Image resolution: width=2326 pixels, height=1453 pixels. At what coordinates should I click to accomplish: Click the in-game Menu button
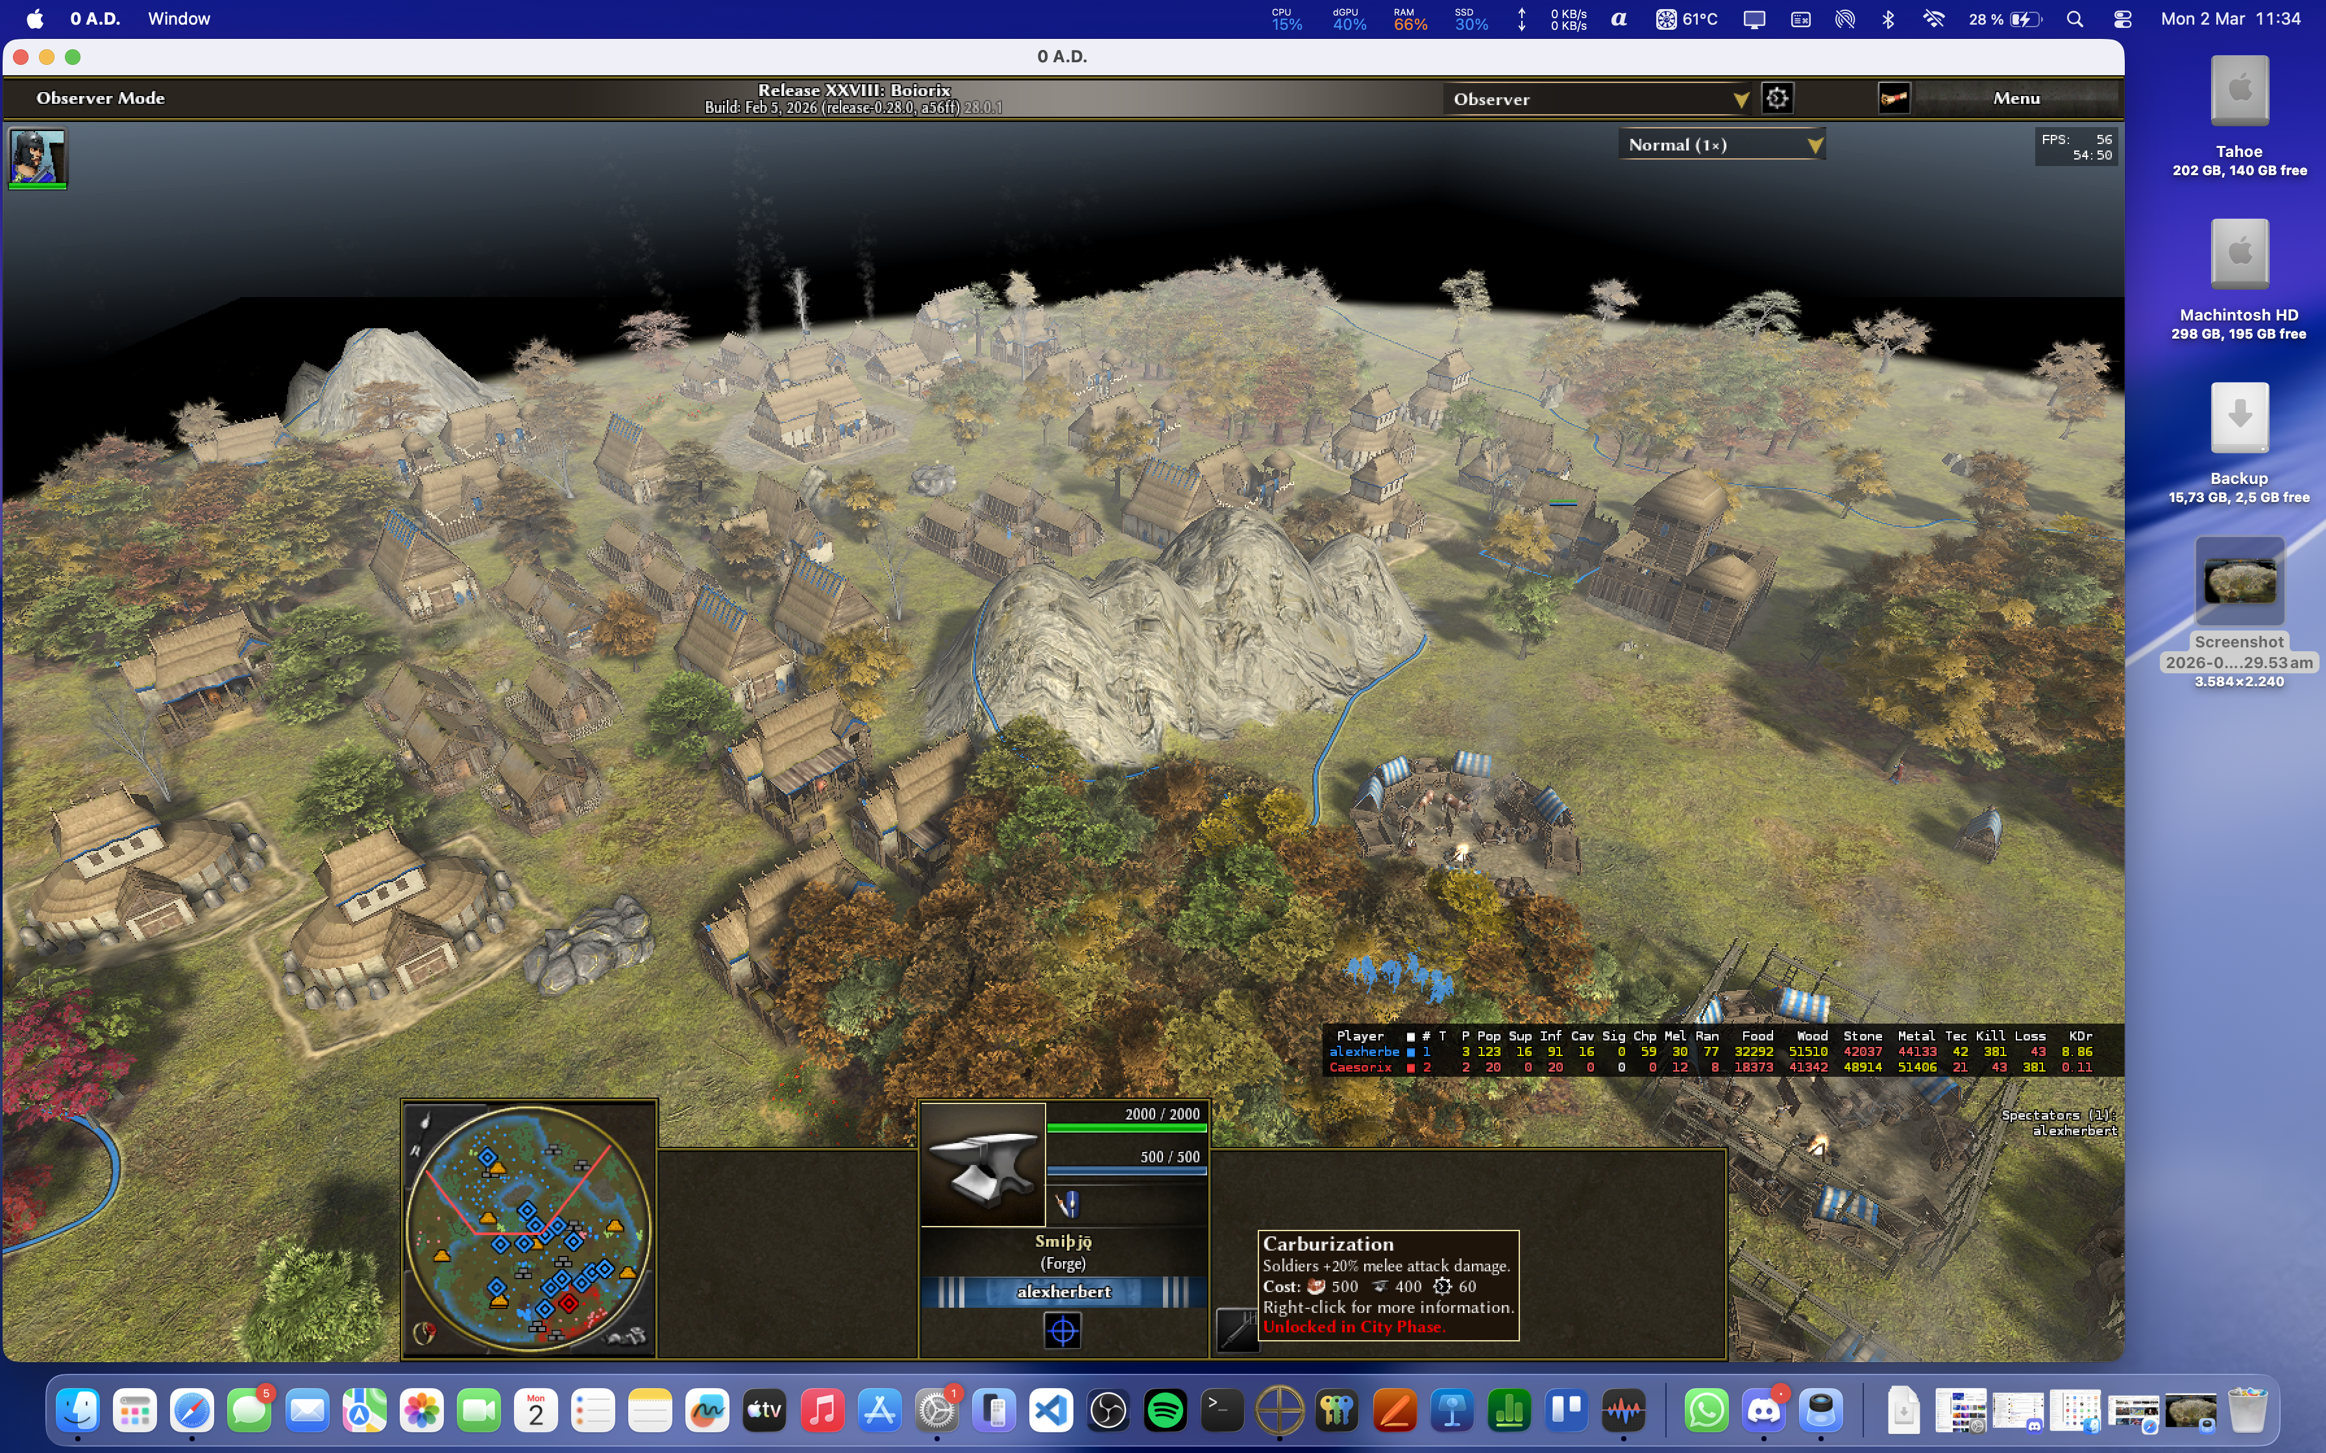pyautogui.click(x=2016, y=98)
